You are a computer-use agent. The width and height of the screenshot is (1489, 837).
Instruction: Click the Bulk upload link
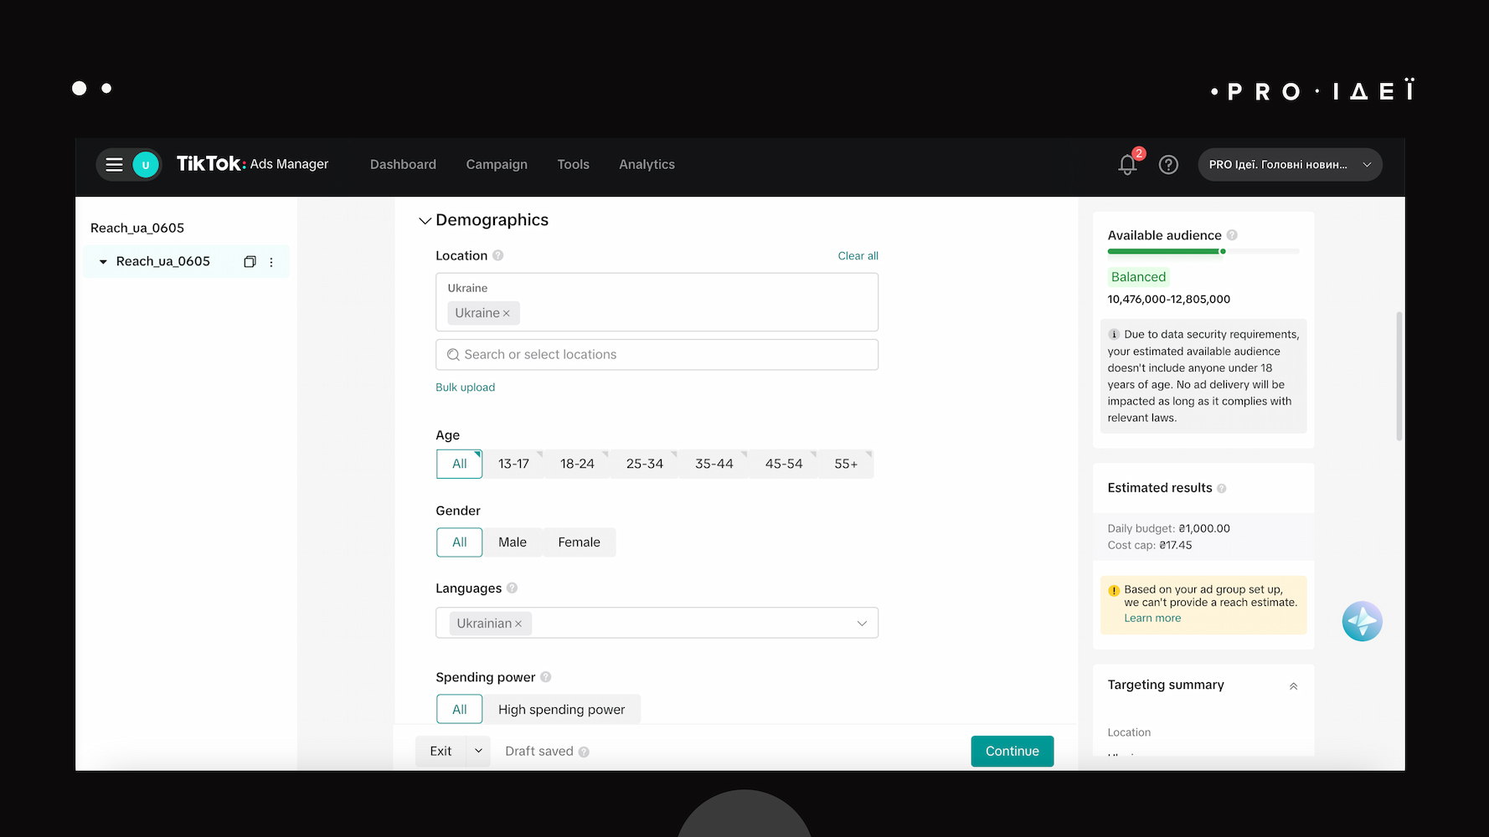[x=465, y=388]
